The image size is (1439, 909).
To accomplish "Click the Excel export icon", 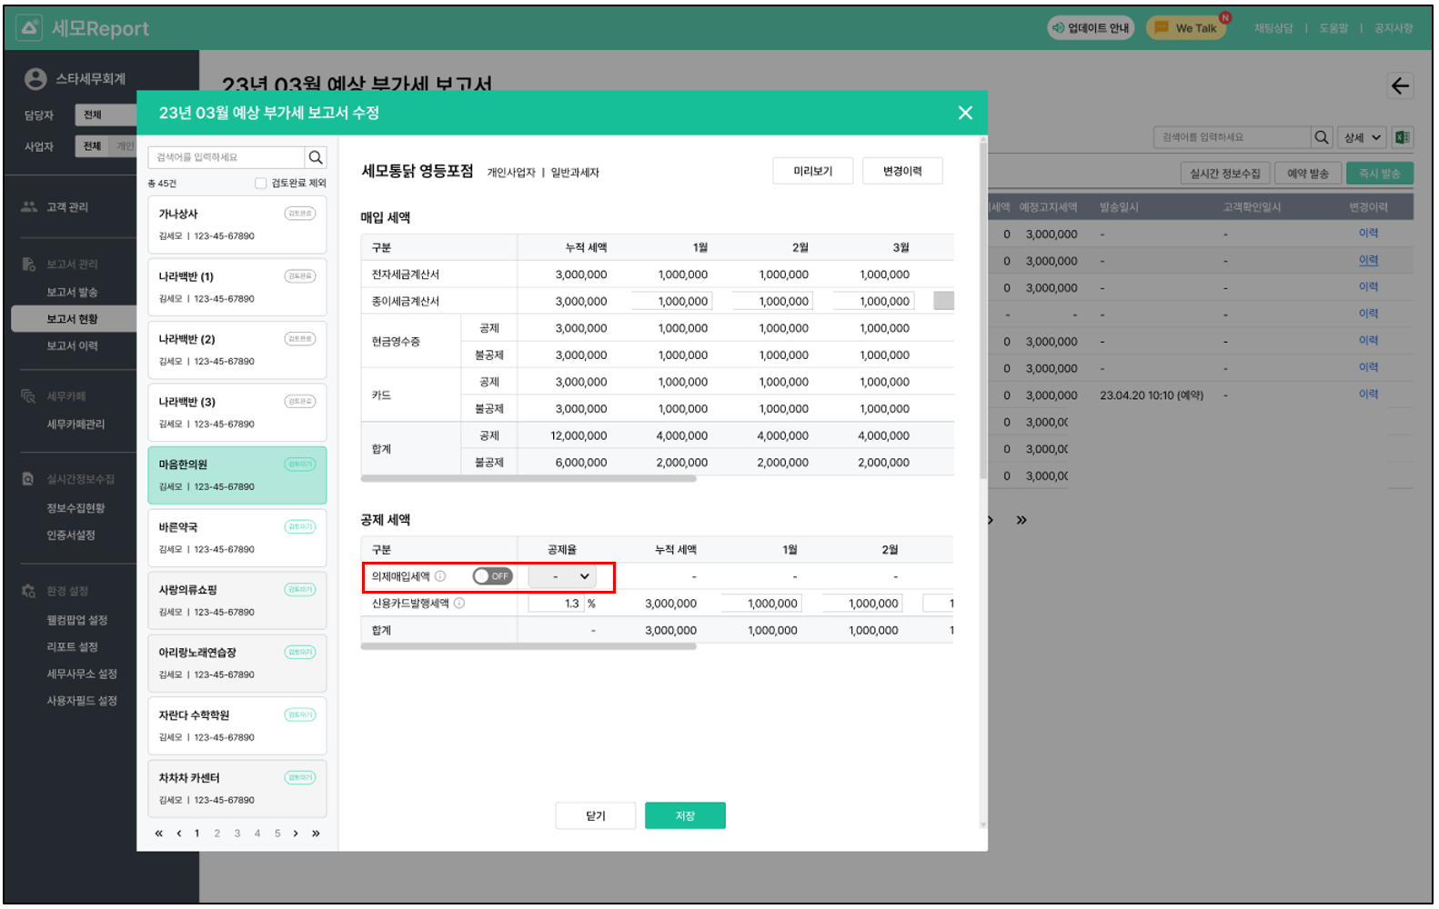I will click(x=1402, y=137).
